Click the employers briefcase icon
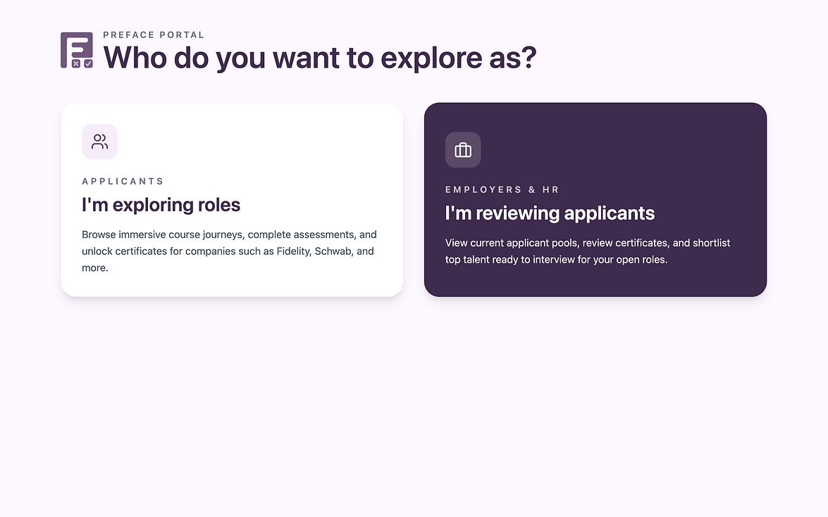This screenshot has height=517, width=828. [x=462, y=150]
